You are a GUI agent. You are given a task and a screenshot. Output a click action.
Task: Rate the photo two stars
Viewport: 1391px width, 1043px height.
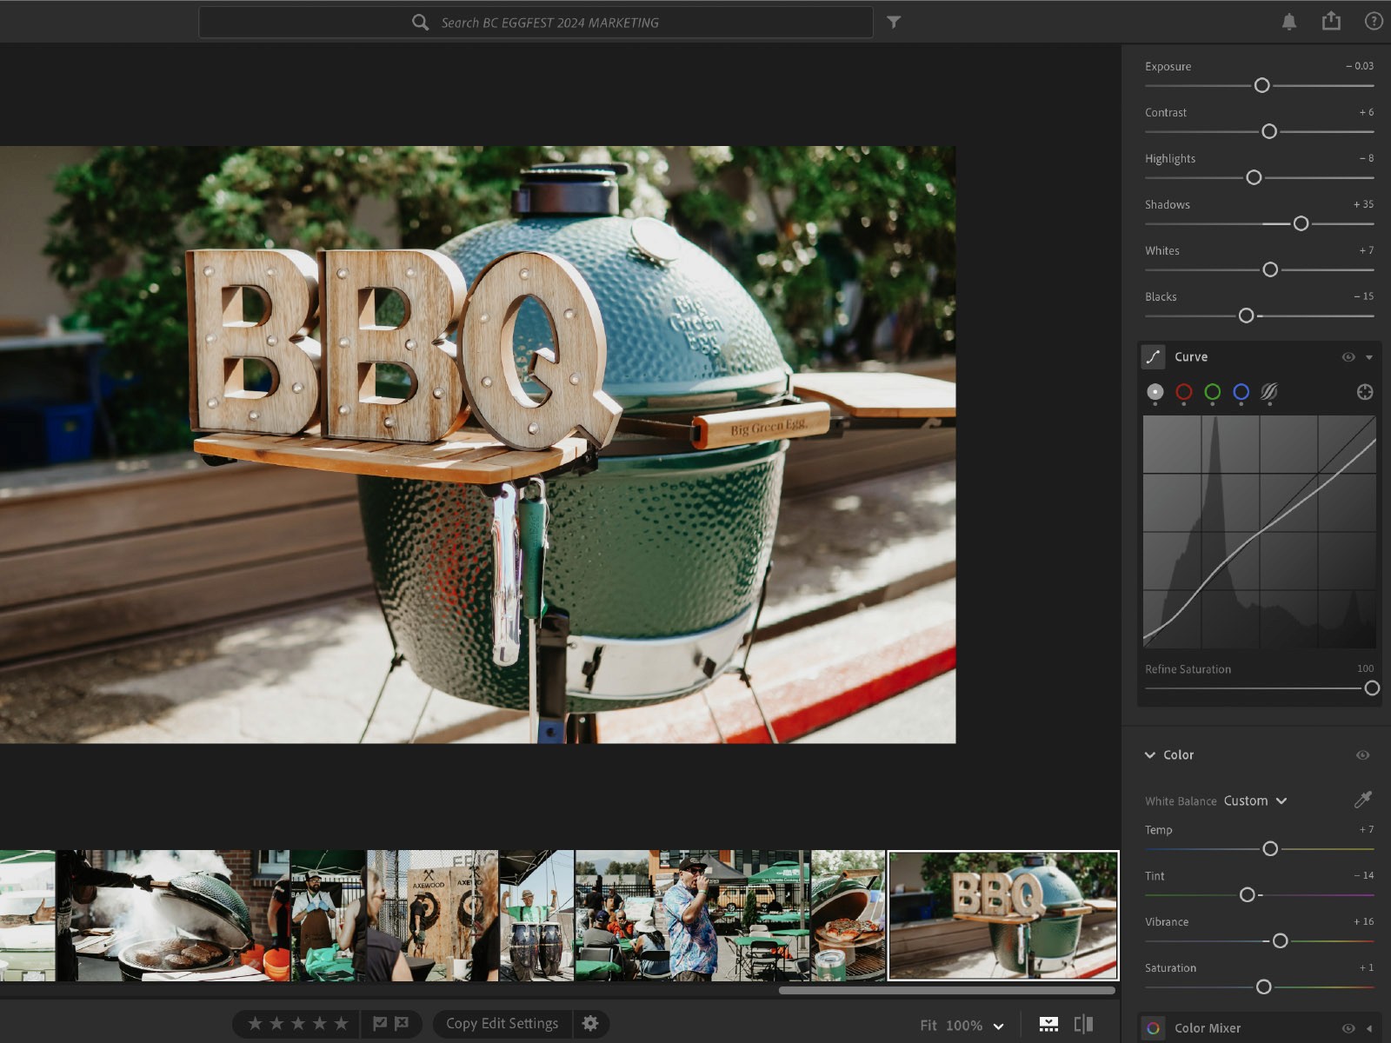276,1023
